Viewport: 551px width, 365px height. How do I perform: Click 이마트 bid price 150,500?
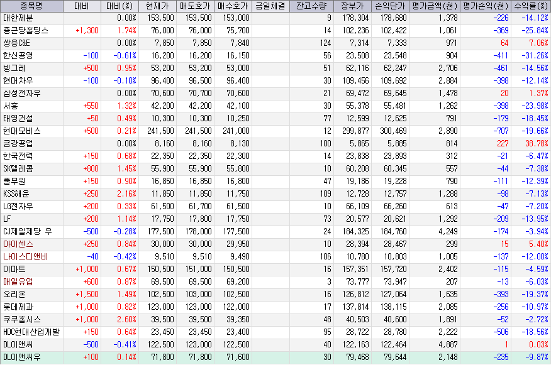[x=236, y=269]
